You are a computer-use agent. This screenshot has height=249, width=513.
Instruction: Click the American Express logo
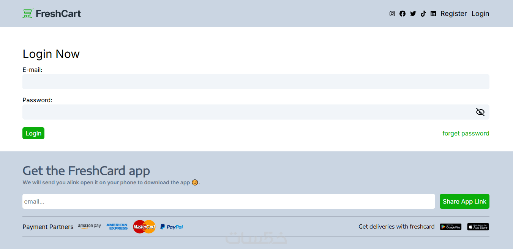[117, 227]
